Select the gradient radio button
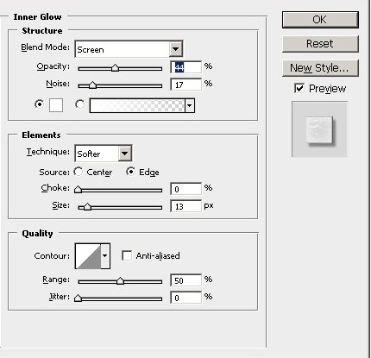 (x=79, y=104)
